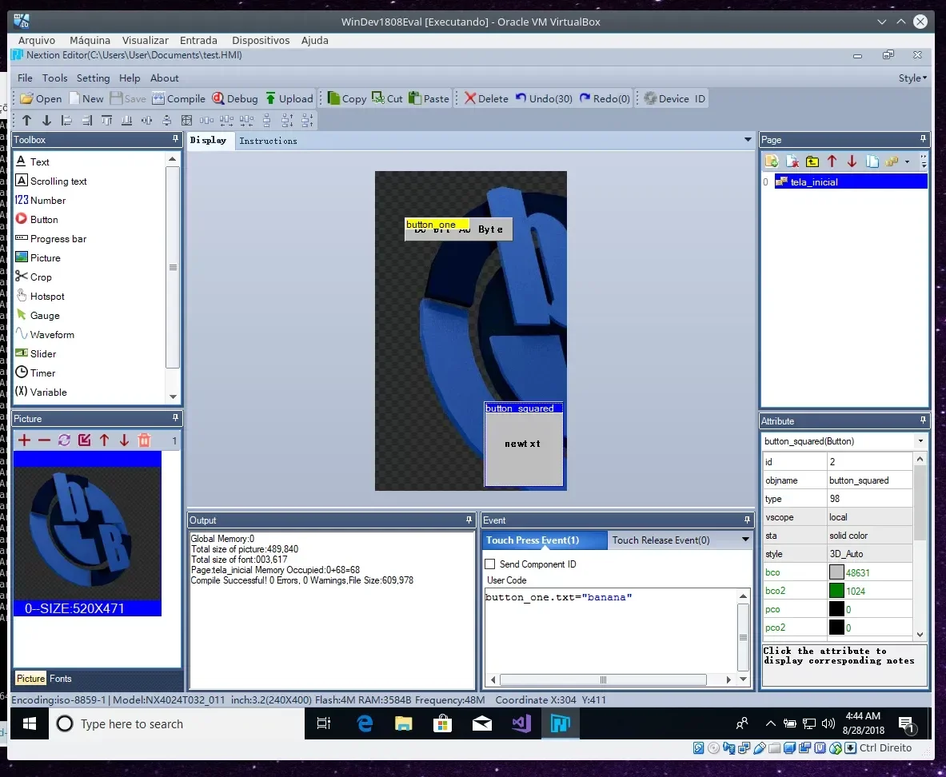Launch the Debug simulator
This screenshot has height=777, width=946.
click(x=234, y=98)
